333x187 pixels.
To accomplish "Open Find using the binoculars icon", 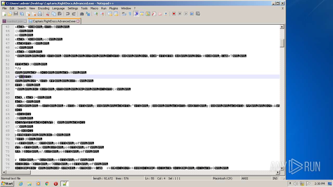I will click(82, 14).
